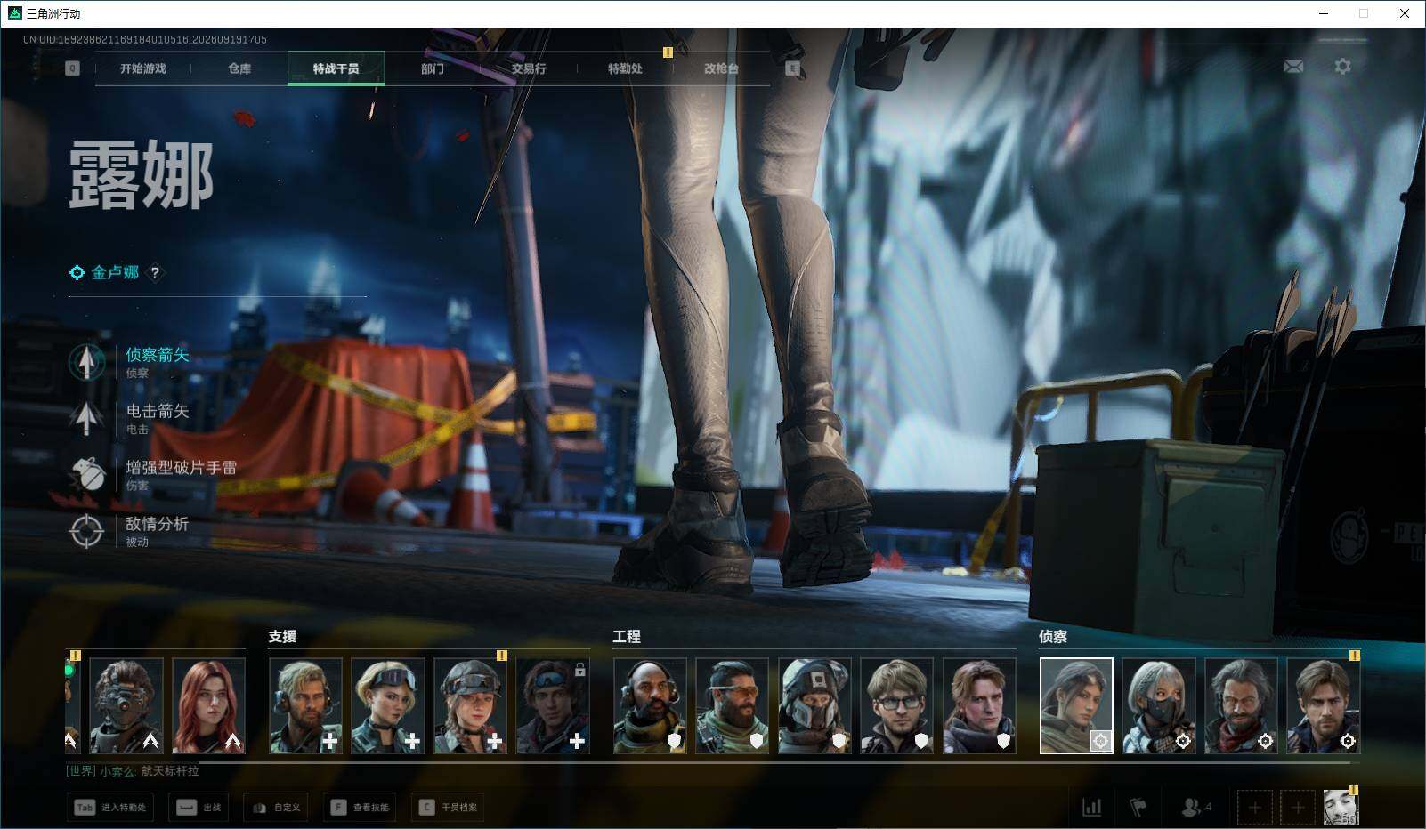Click the 金卢娜 operator name label
The width and height of the screenshot is (1426, 829).
pos(116,272)
